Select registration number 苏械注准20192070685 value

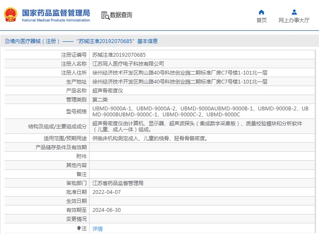point(119,55)
